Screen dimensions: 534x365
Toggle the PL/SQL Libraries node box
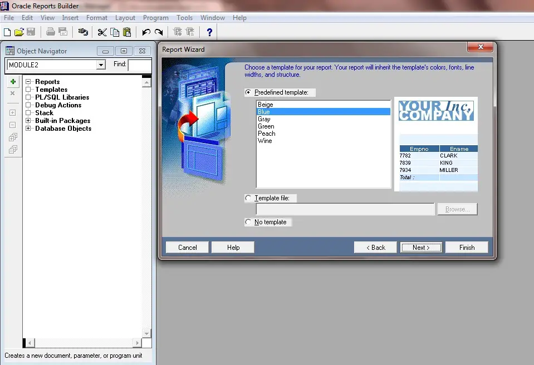(28, 97)
